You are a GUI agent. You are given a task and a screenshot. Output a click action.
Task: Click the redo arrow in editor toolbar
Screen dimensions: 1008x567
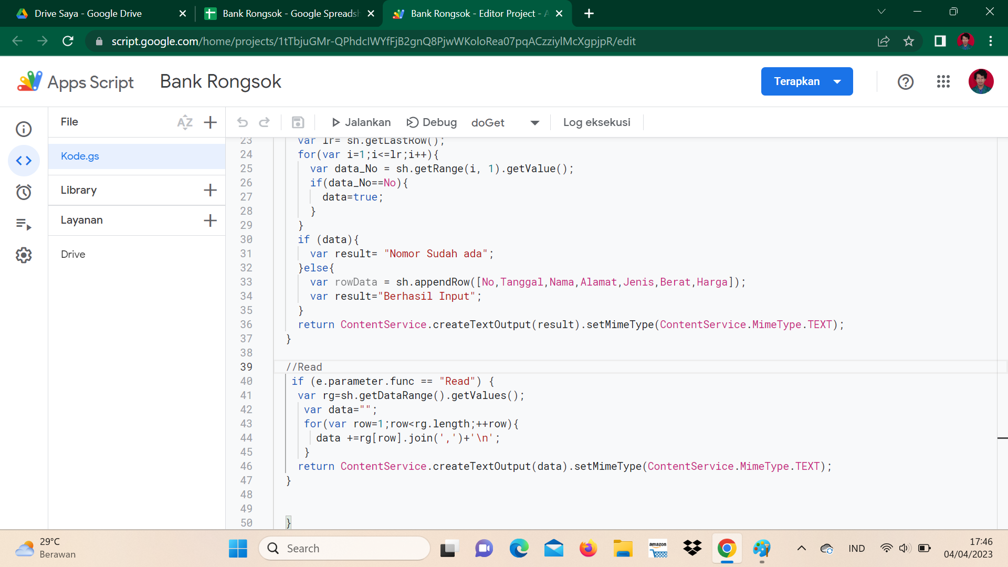264,122
